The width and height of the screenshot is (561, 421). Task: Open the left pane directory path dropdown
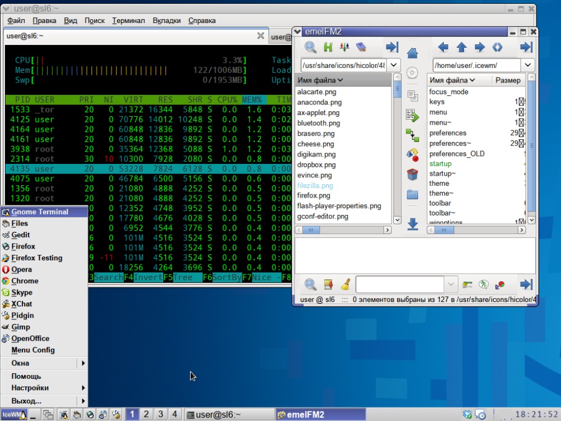pos(394,65)
